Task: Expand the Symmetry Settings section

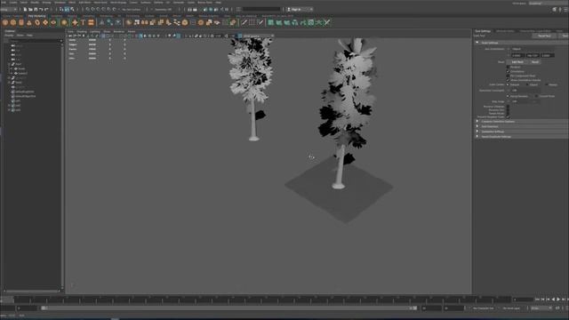Action: tap(477, 132)
